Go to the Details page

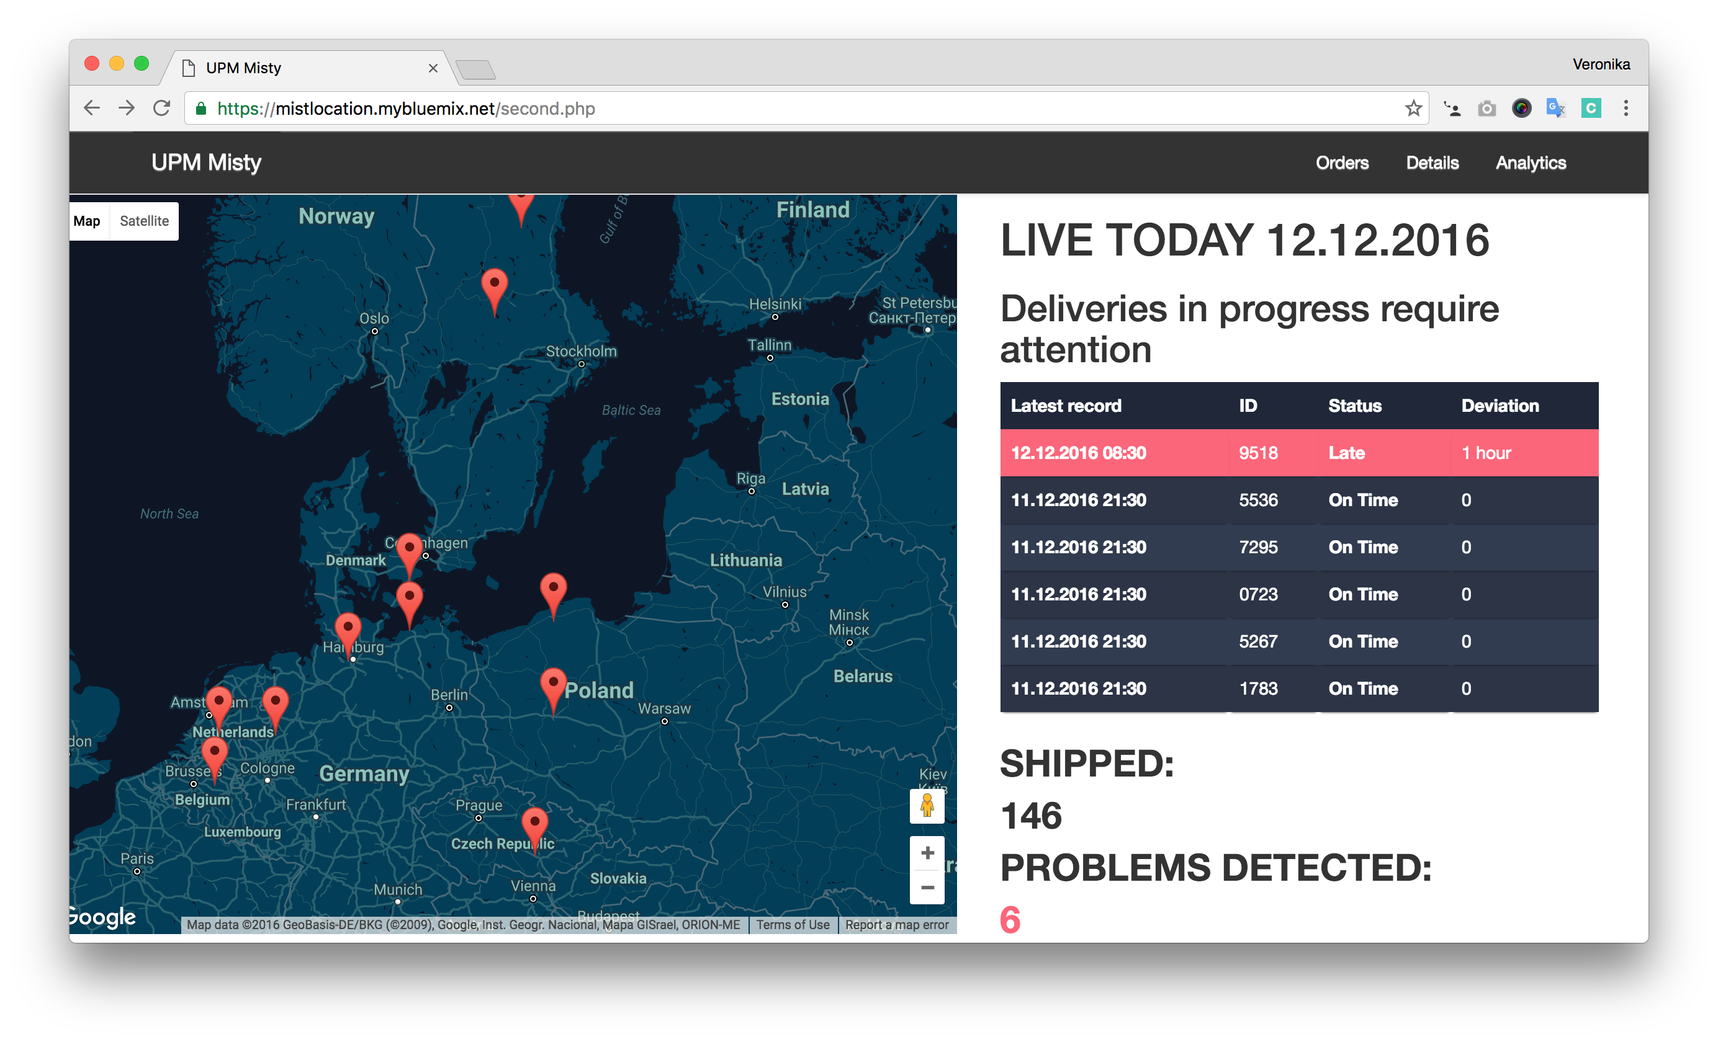point(1431,163)
